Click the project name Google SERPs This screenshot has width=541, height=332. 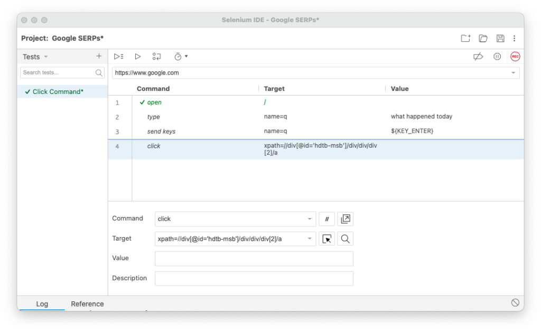[78, 39]
